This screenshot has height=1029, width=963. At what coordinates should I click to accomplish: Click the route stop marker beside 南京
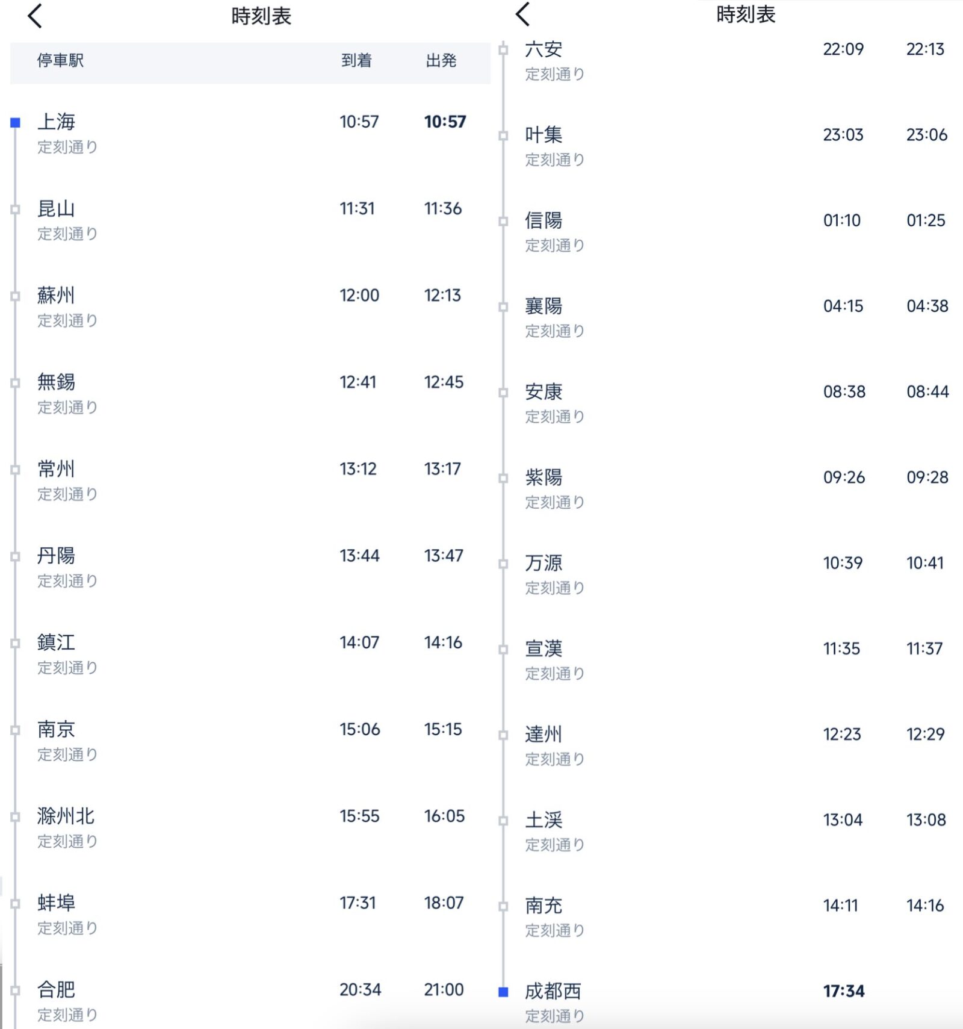pos(16,730)
